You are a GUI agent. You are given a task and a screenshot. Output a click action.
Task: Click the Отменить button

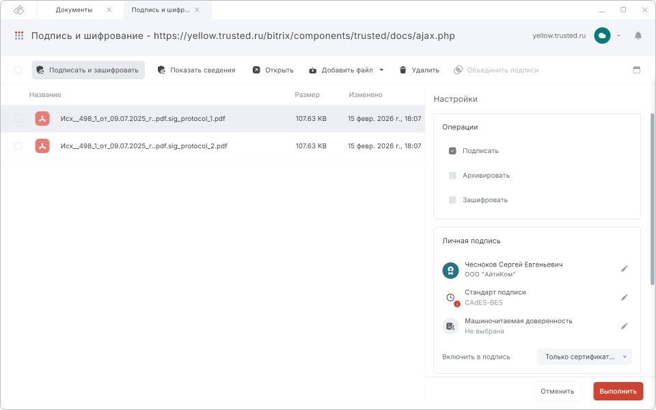click(x=557, y=392)
